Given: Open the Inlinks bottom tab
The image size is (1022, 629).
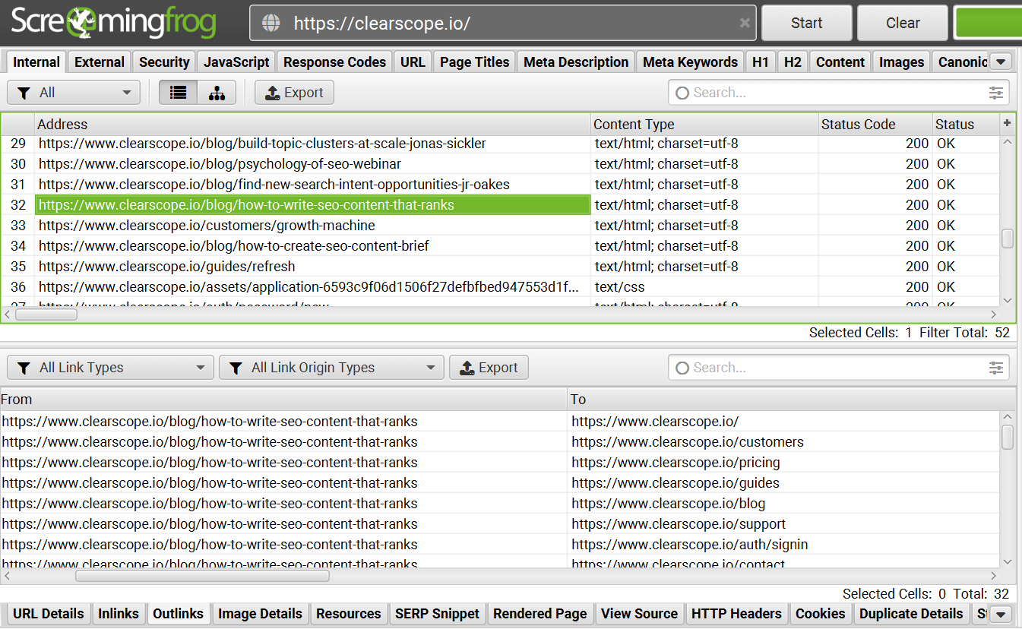Looking at the screenshot, I should (119, 614).
